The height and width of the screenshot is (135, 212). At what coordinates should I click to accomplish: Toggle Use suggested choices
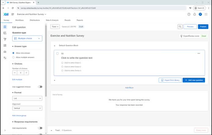click(x=40, y=87)
